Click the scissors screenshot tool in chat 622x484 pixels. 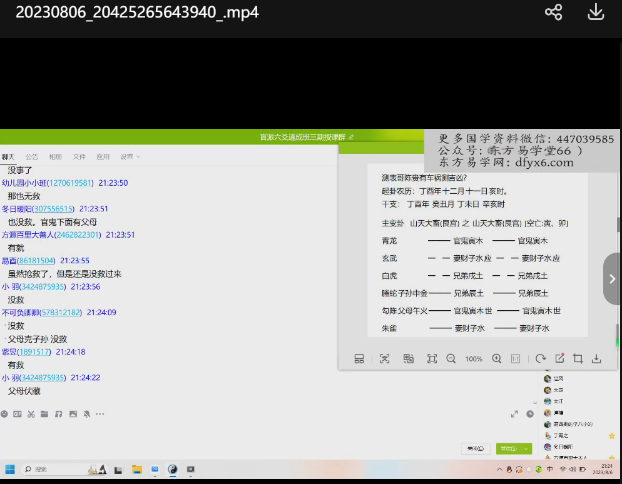coord(31,414)
